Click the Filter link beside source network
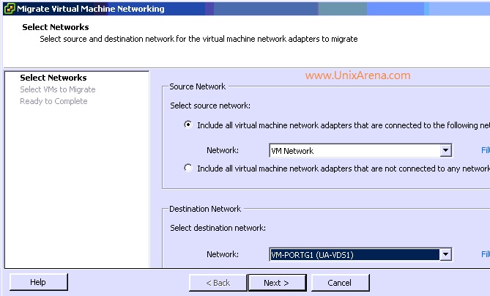The height and width of the screenshot is (296, 490). pyautogui.click(x=486, y=150)
